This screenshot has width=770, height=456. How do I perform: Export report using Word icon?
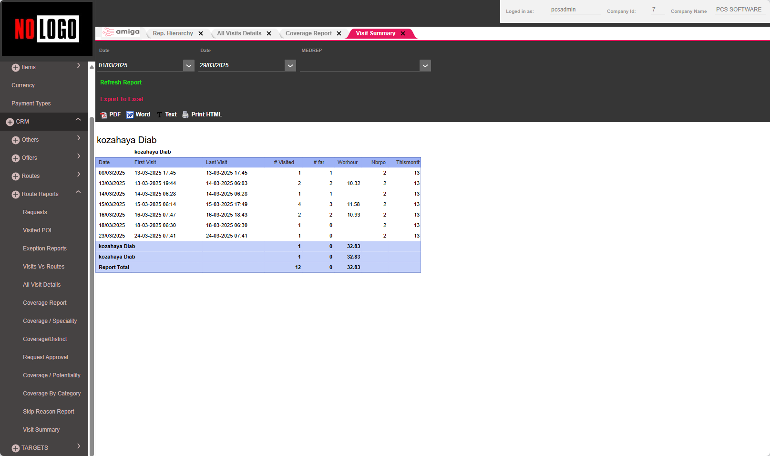tap(130, 115)
